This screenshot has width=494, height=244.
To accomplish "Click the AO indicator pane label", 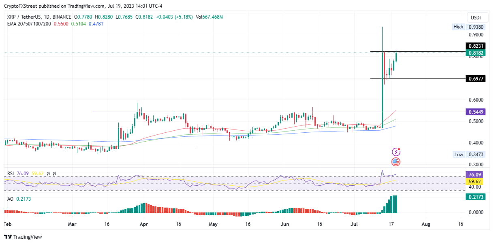I will [x=10, y=199].
